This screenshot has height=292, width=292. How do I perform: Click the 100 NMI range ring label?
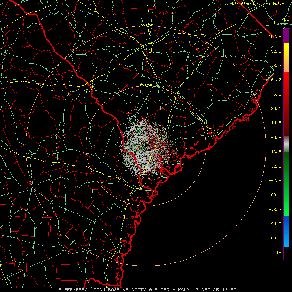tap(146, 26)
